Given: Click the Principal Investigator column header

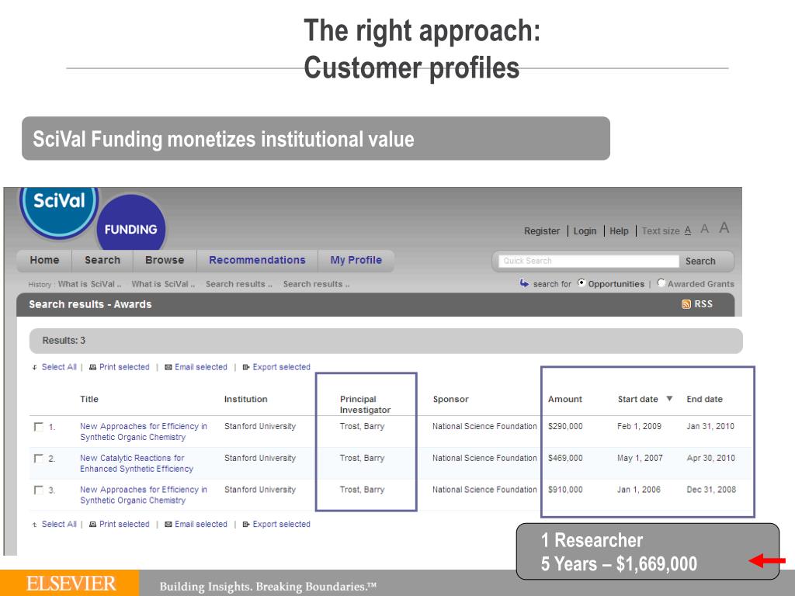Looking at the screenshot, I should pyautogui.click(x=365, y=404).
